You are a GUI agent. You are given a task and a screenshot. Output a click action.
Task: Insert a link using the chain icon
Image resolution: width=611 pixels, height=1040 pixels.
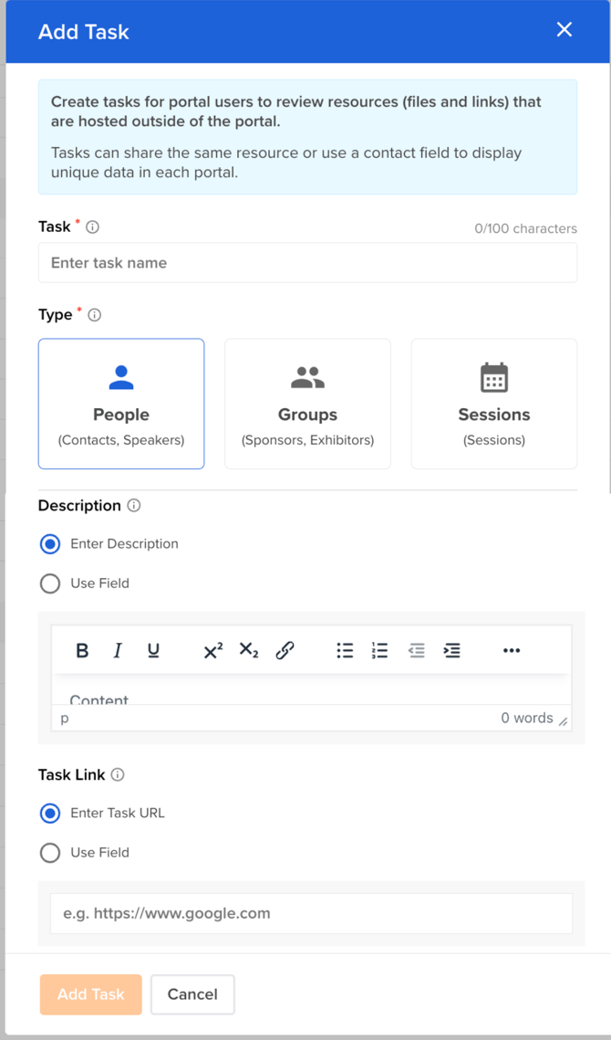pos(285,650)
